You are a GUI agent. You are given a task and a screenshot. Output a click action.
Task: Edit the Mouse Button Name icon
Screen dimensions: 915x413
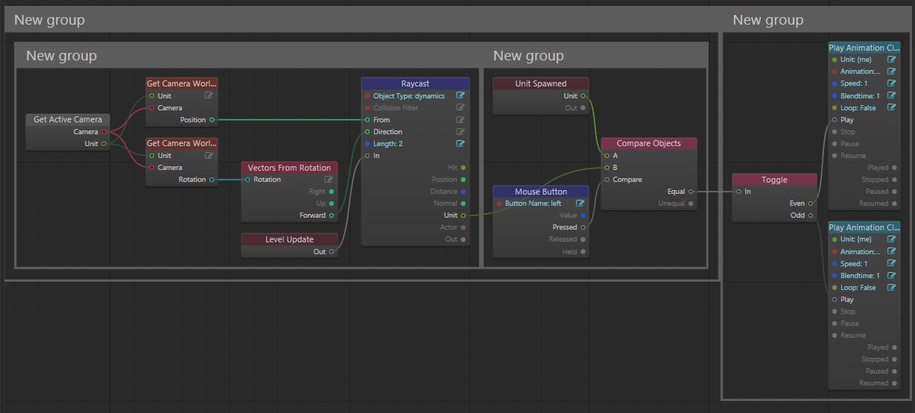coord(580,203)
